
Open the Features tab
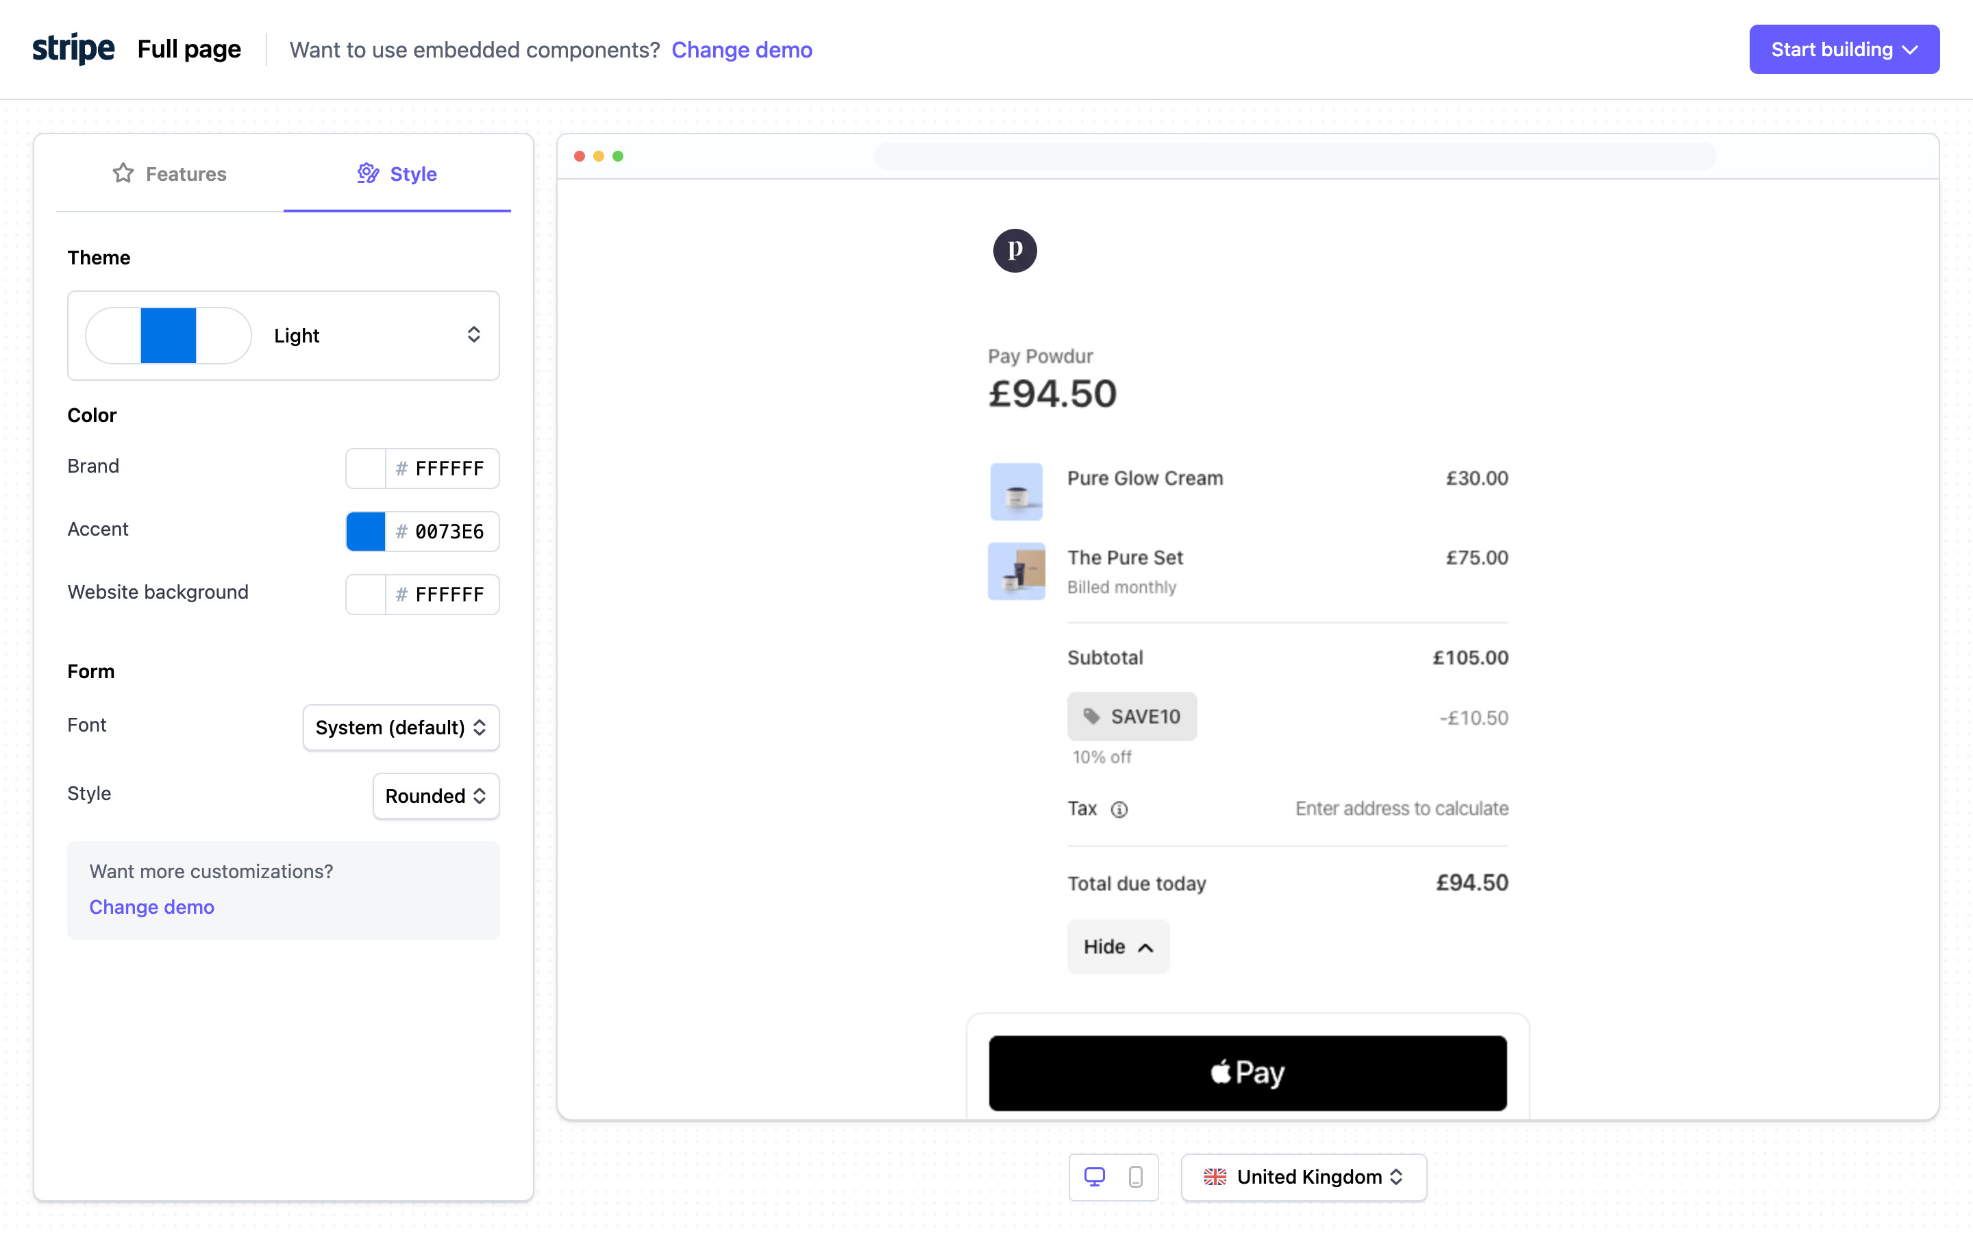pyautogui.click(x=170, y=174)
